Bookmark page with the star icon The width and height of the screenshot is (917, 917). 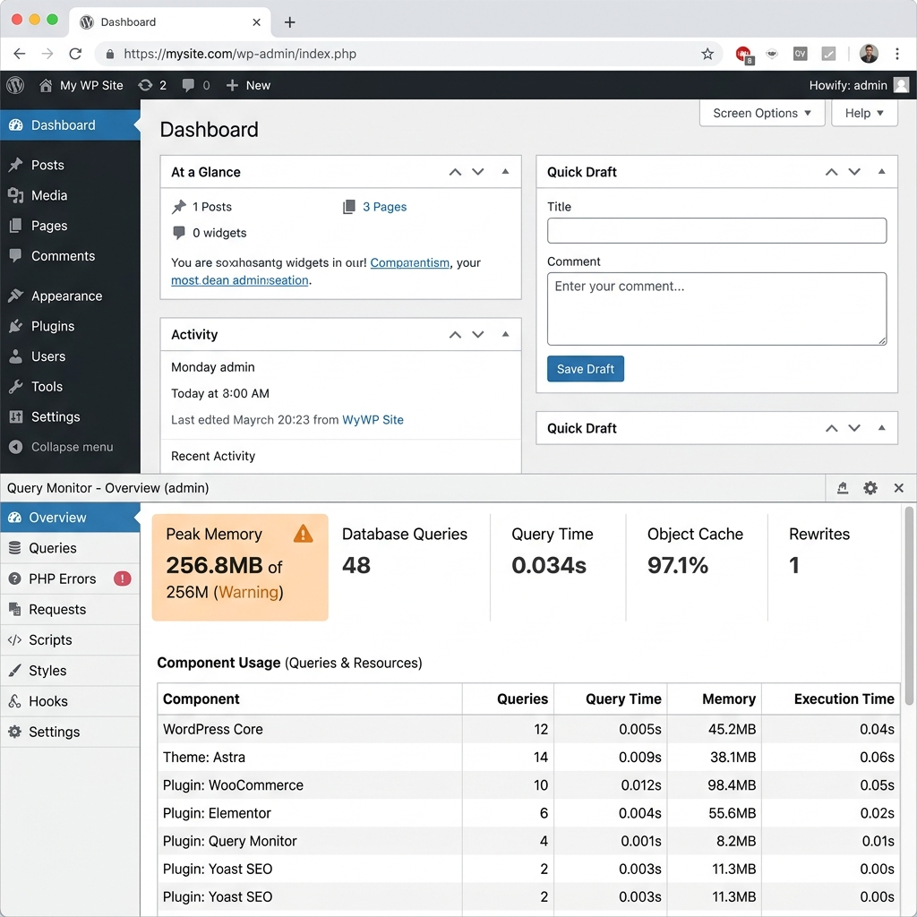click(x=707, y=54)
